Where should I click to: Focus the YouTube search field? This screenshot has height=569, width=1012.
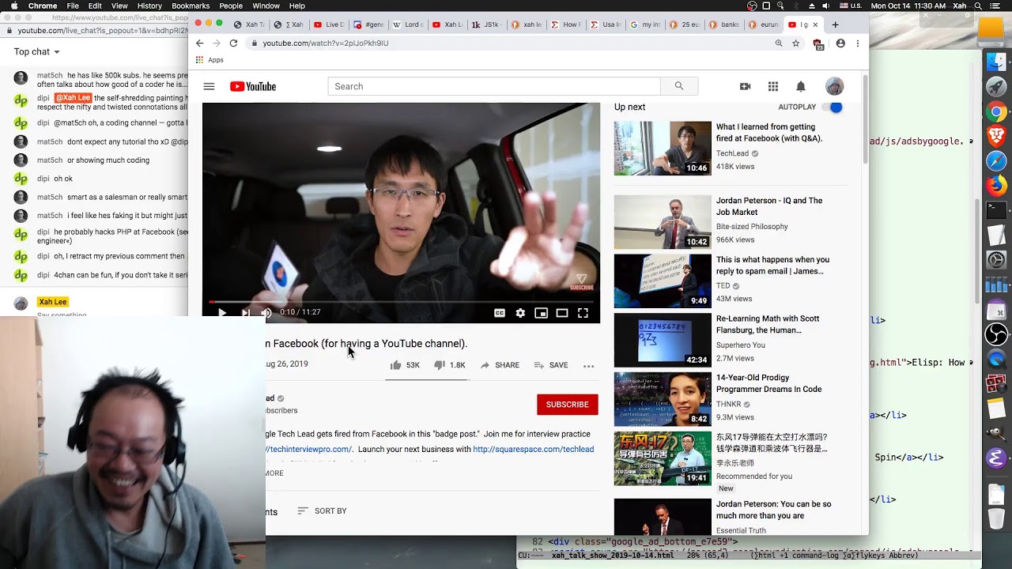[494, 86]
